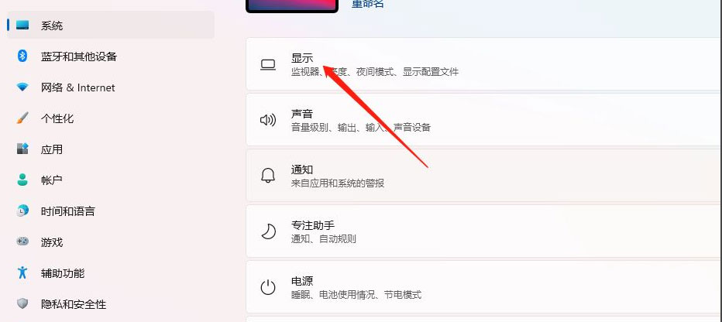Click the 重命名 rename link

coord(367,4)
